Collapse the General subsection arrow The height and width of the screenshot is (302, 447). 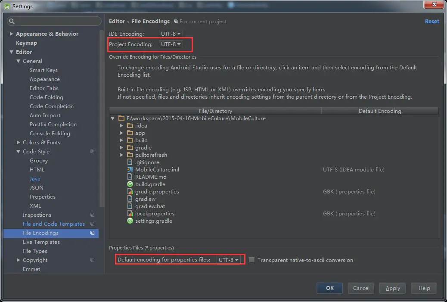pos(18,61)
